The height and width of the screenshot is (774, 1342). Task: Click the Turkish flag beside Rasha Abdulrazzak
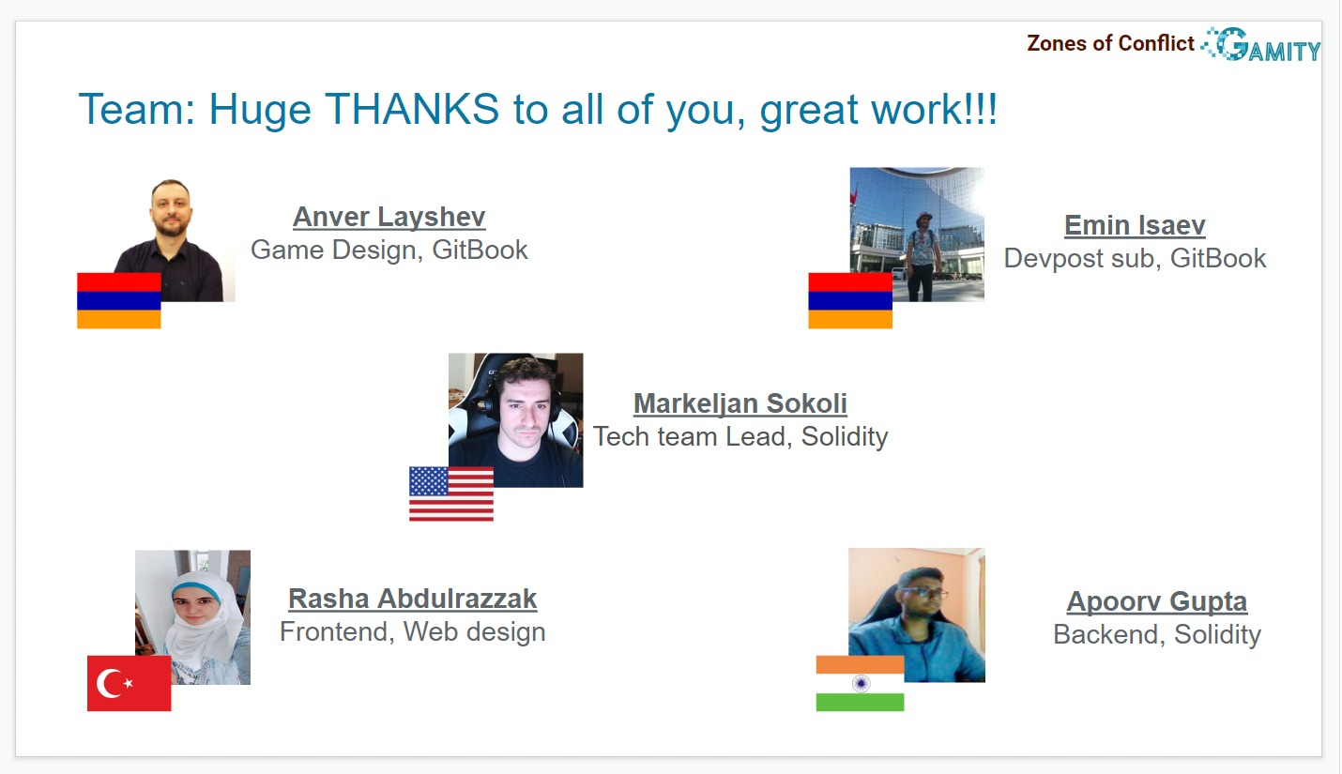point(130,683)
